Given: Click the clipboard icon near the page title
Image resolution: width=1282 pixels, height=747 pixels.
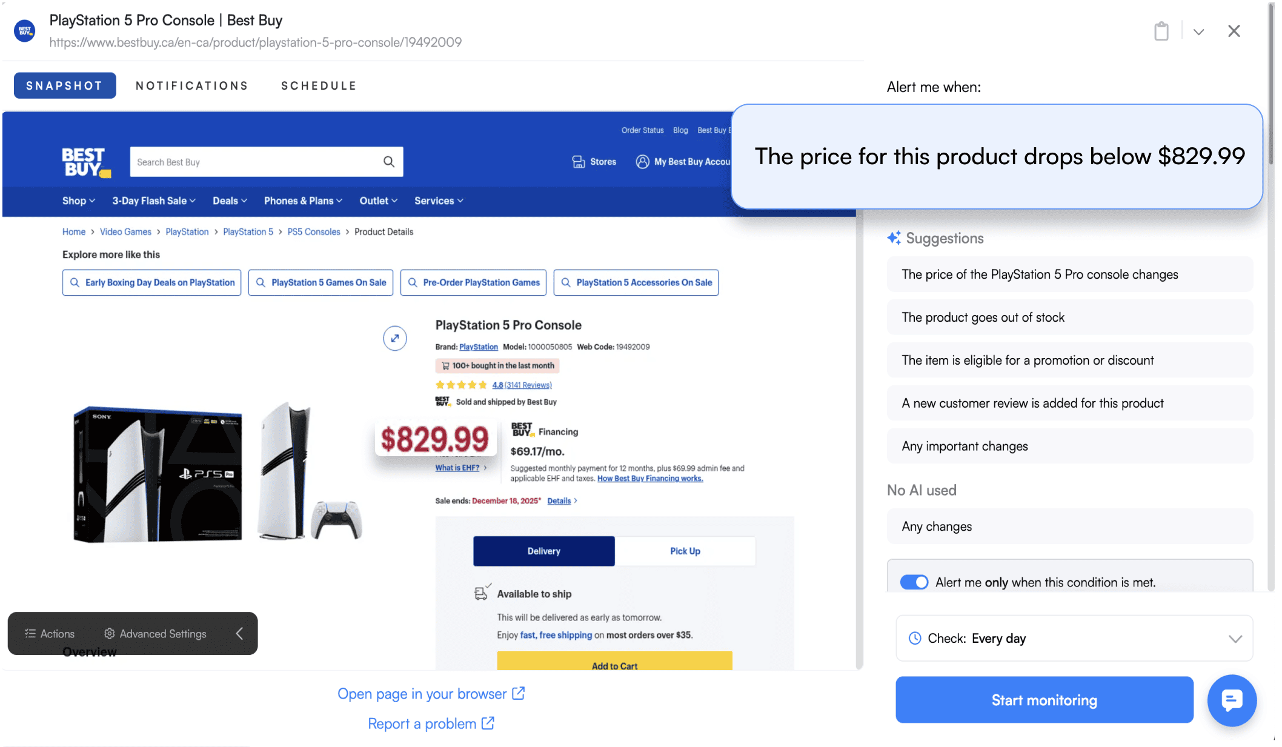Looking at the screenshot, I should tap(1161, 30).
